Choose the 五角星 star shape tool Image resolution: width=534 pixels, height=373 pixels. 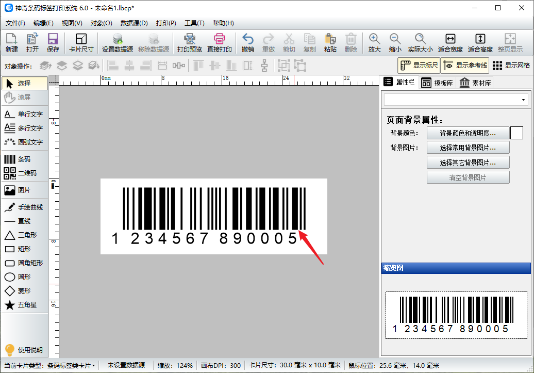(24, 305)
